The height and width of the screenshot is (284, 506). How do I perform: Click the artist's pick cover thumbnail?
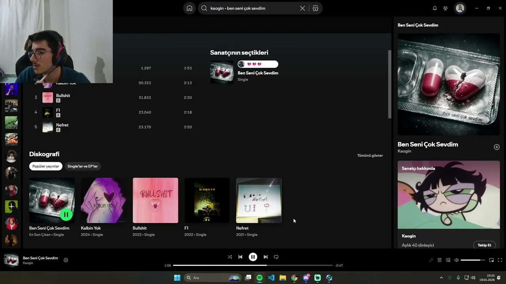222,72
